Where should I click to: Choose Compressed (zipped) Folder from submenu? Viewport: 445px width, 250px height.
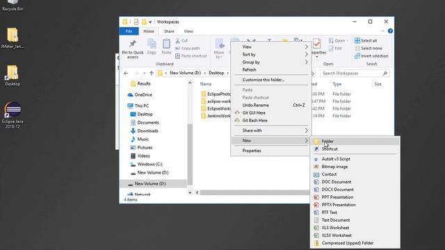pyautogui.click(x=355, y=243)
